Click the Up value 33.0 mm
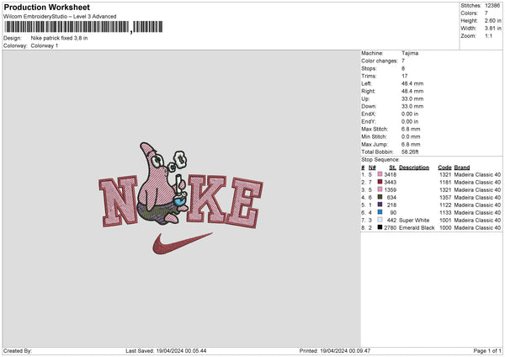This screenshot has width=505, height=357. [x=412, y=99]
